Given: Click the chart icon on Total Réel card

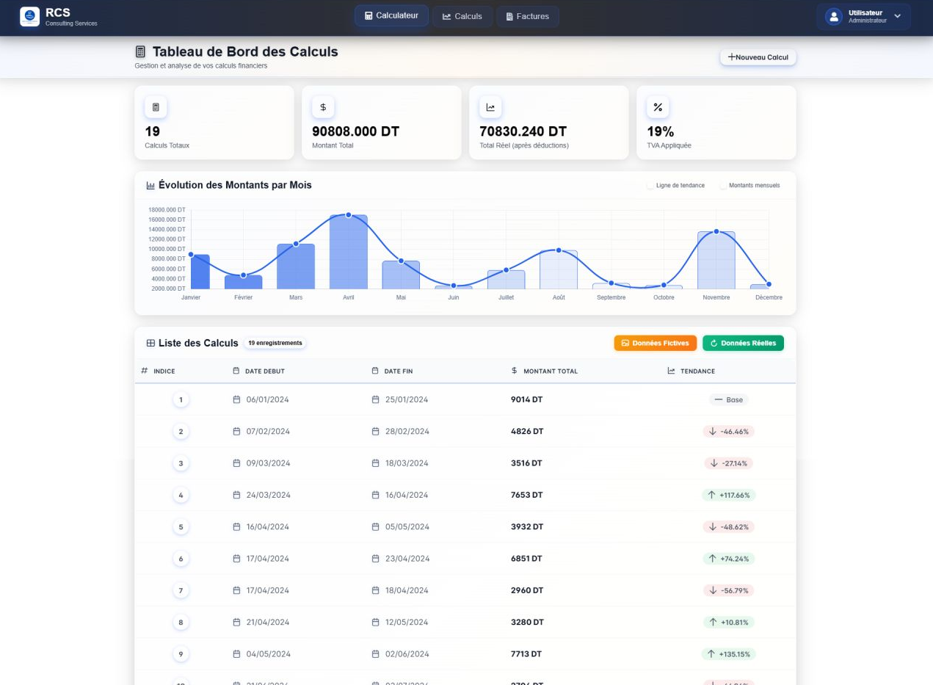Looking at the screenshot, I should (x=490, y=107).
